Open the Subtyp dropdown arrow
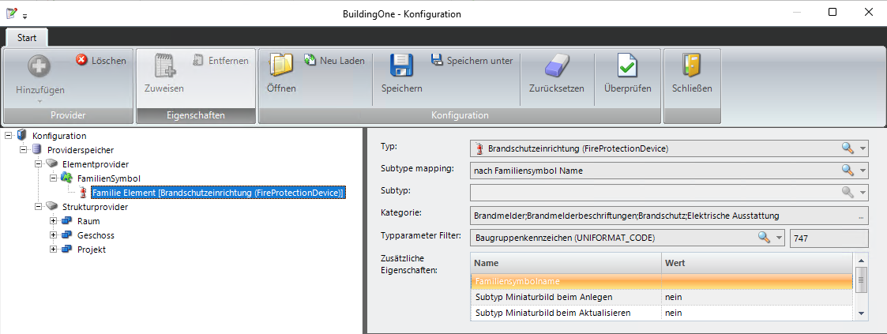Image resolution: width=887 pixels, height=334 pixels. [863, 192]
